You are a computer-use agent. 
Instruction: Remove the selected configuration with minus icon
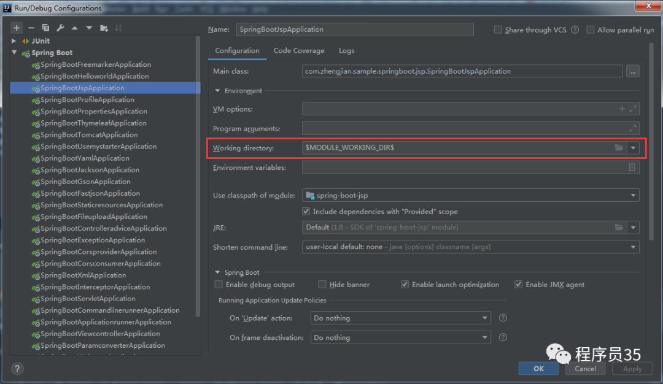tap(31, 28)
